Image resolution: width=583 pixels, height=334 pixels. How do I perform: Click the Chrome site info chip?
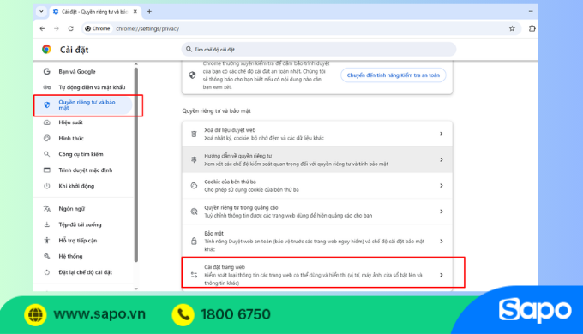[x=98, y=28]
